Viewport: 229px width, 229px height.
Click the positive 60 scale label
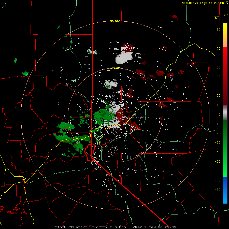tap(219, 58)
